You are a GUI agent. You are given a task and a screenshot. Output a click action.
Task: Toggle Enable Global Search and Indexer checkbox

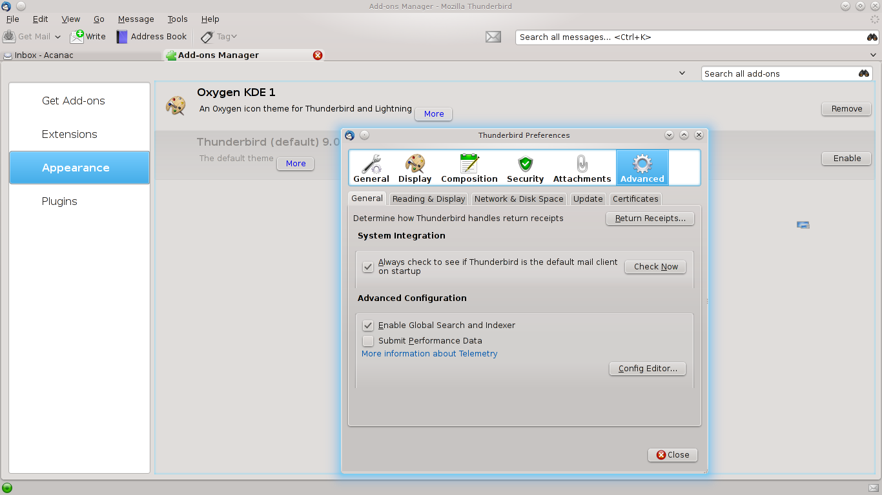pos(368,325)
